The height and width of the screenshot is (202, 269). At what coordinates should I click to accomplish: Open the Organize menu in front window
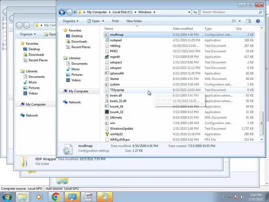click(71, 21)
